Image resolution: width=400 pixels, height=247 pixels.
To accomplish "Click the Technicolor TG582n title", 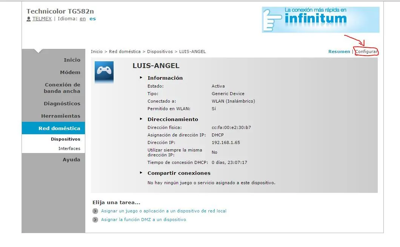I will [60, 11].
